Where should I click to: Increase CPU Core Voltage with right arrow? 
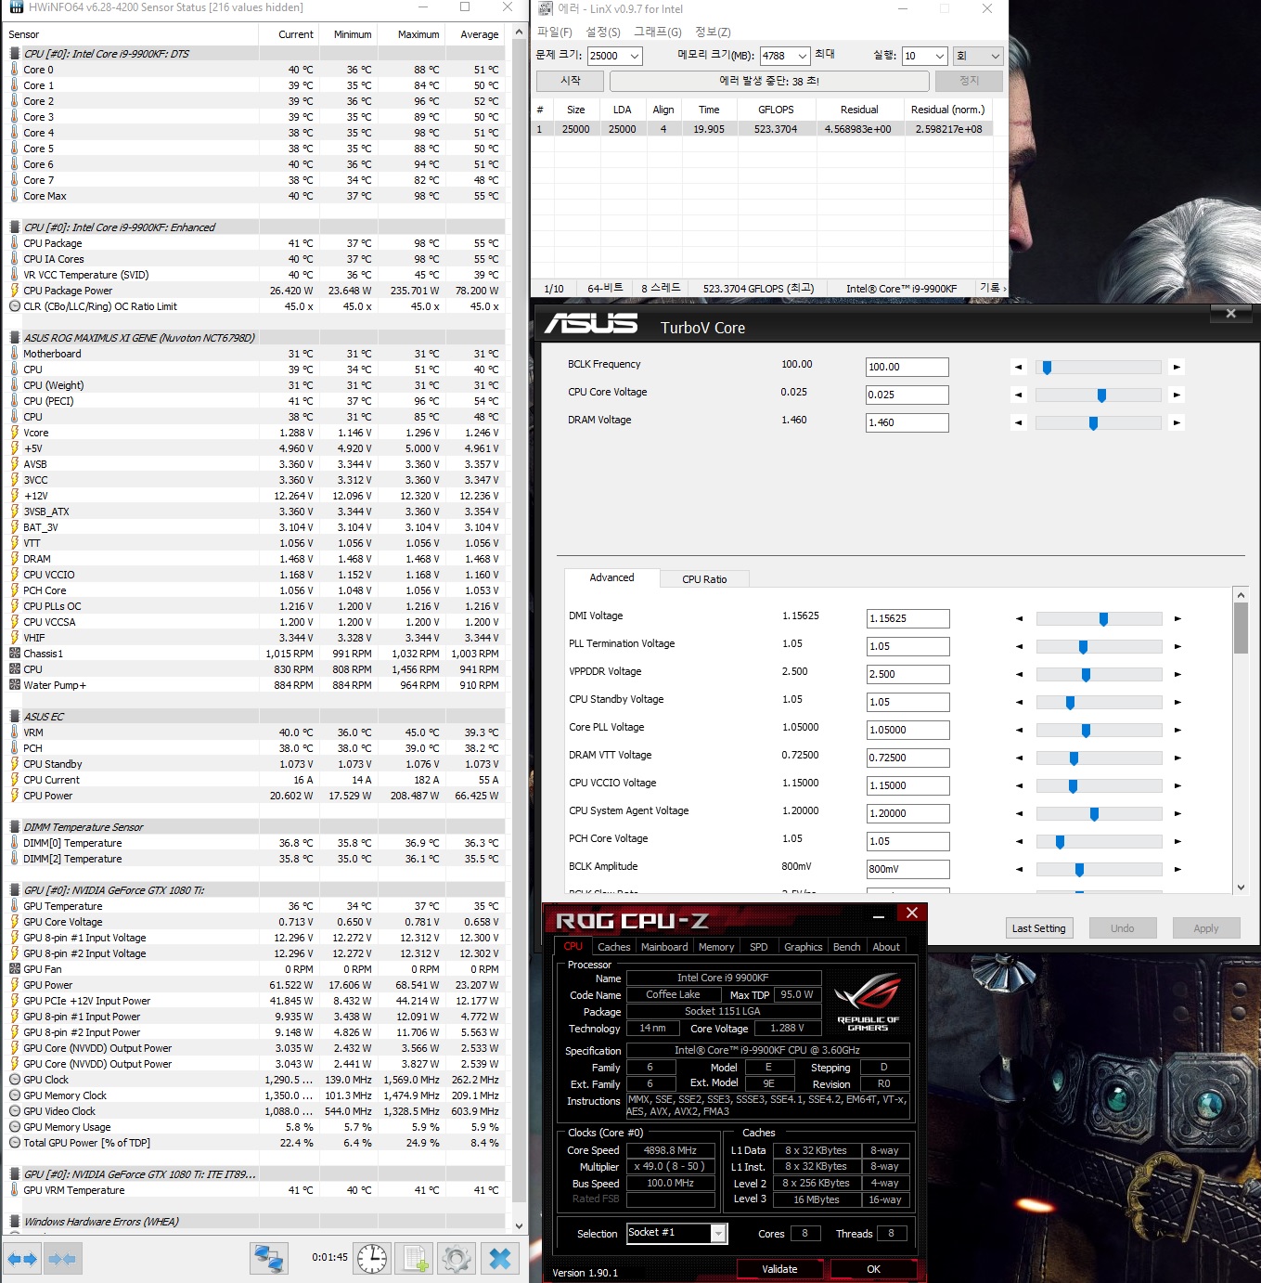point(1177,395)
